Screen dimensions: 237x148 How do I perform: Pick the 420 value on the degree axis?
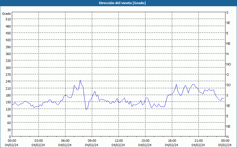(8, 40)
